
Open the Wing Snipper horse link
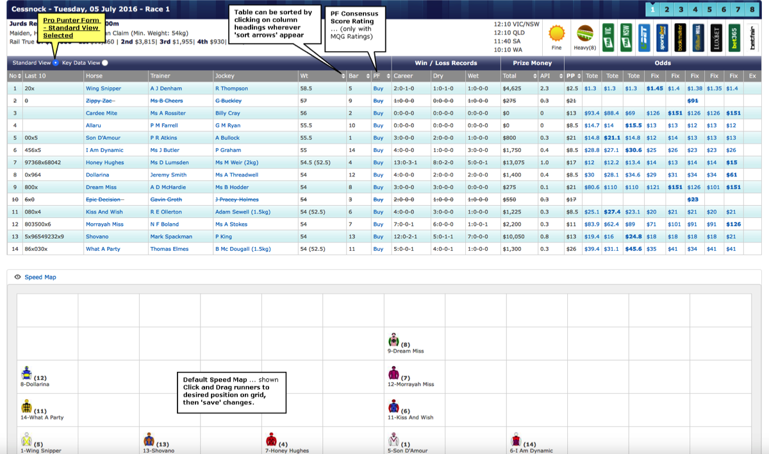pos(103,88)
